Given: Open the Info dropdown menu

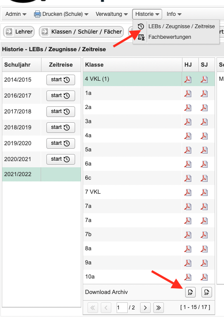Looking at the screenshot, I should (174, 14).
